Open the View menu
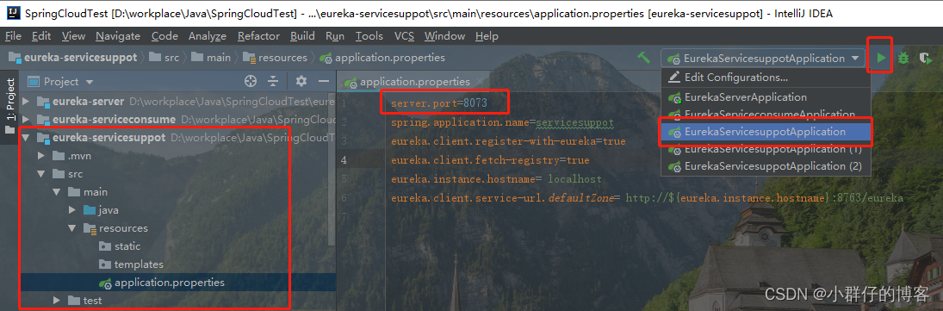 click(73, 36)
